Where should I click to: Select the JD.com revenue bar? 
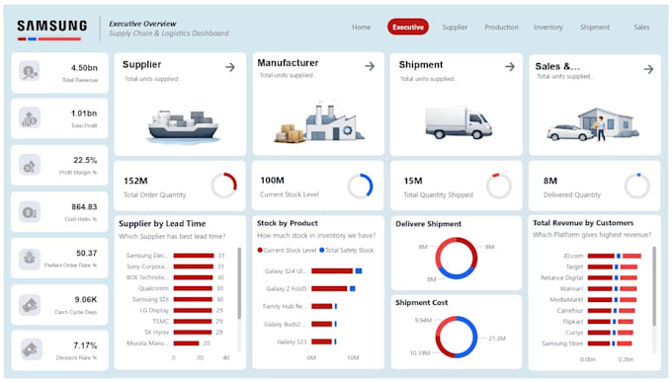pos(601,256)
